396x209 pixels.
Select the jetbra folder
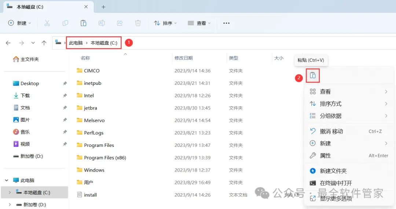87,108
